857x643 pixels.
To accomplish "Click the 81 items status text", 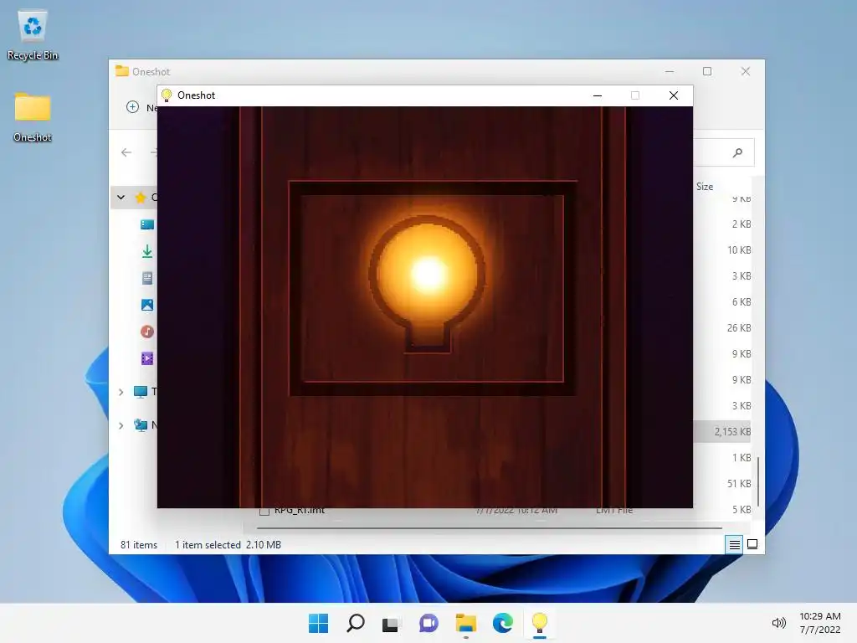I will click(x=139, y=544).
